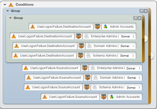The height and width of the screenshot is (109, 157).
Task: Collapse the inner Group disclosure triangle
Action: click(10, 18)
